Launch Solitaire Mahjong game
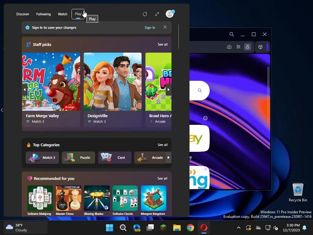Screen dimensions: 313x235 (40, 200)
